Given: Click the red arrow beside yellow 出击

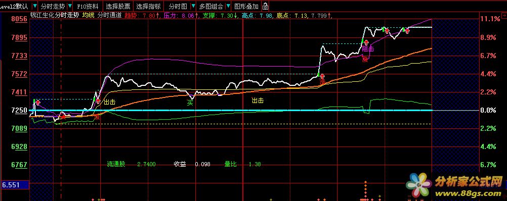Looking at the screenshot, I should click(x=98, y=101).
